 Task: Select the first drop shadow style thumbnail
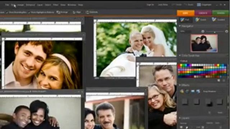(x=185, y=102)
